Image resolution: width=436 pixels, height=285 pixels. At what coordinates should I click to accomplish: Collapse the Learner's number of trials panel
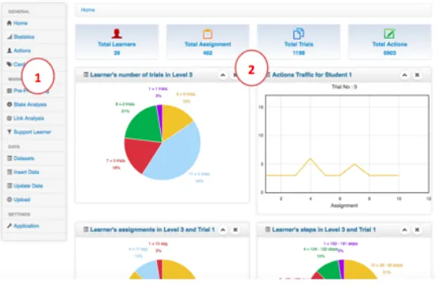pos(223,75)
